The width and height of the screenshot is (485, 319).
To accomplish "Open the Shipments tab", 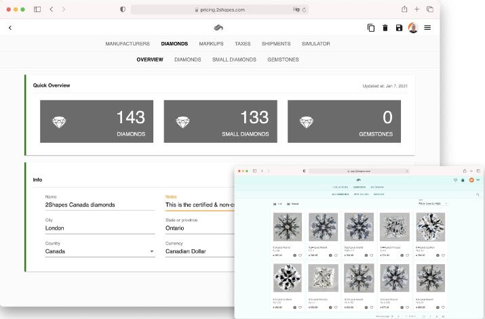I will click(276, 44).
